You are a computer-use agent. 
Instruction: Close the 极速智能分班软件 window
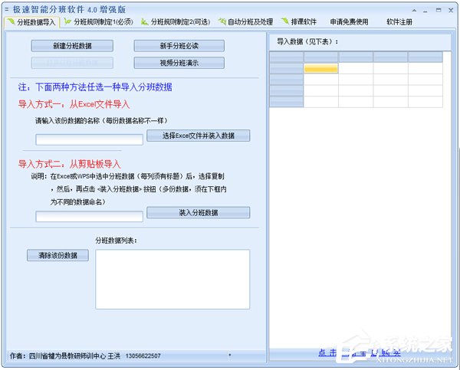click(451, 10)
